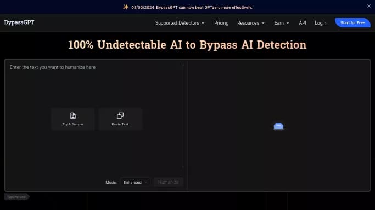Click the blue robot icon in output panel

pos(278,126)
